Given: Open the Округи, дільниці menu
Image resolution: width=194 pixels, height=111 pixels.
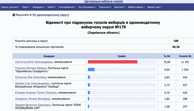Looking at the screenshot, I should (10, 7).
